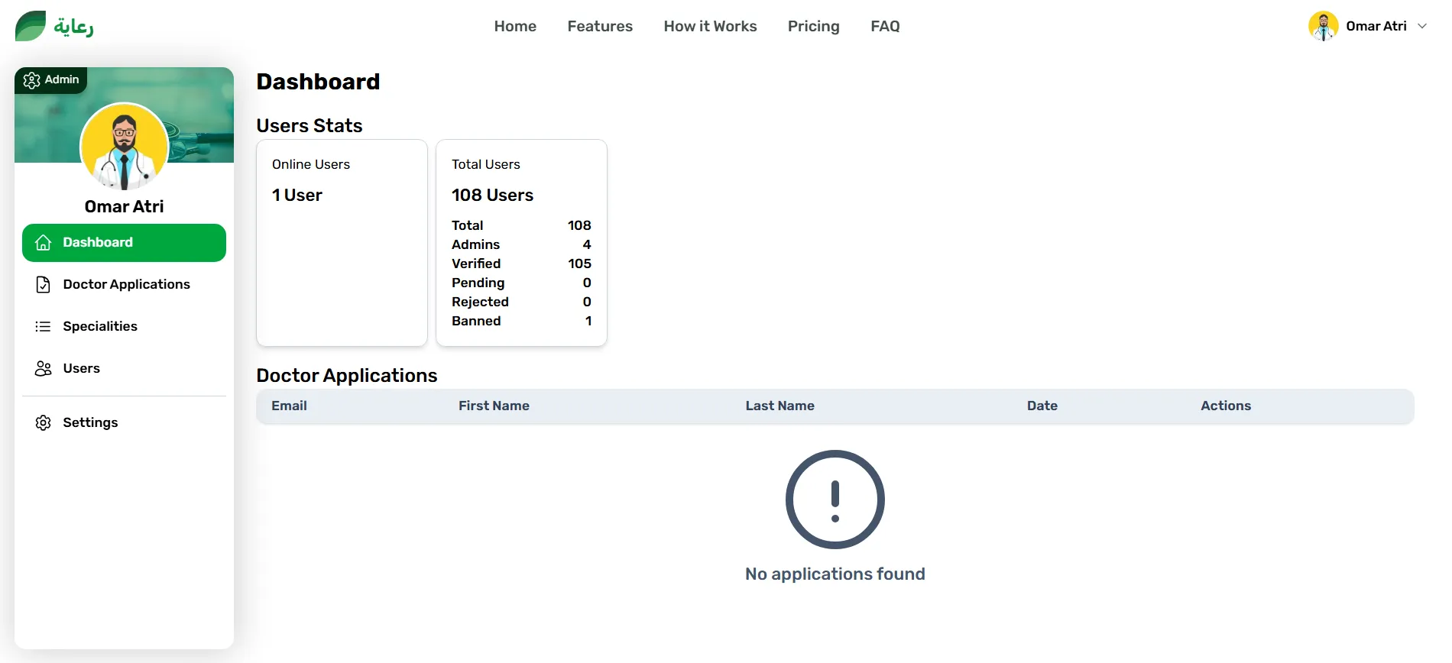Click the Rejected row label
The image size is (1452, 663).
click(x=480, y=302)
